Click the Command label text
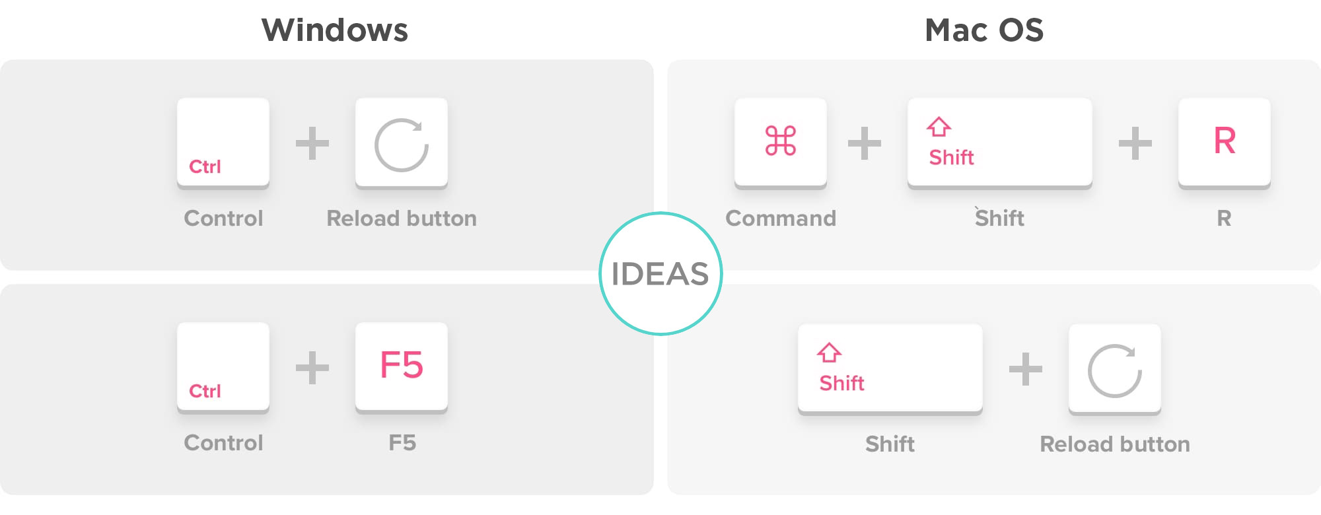Viewport: 1321px width, 515px height. pos(781,219)
